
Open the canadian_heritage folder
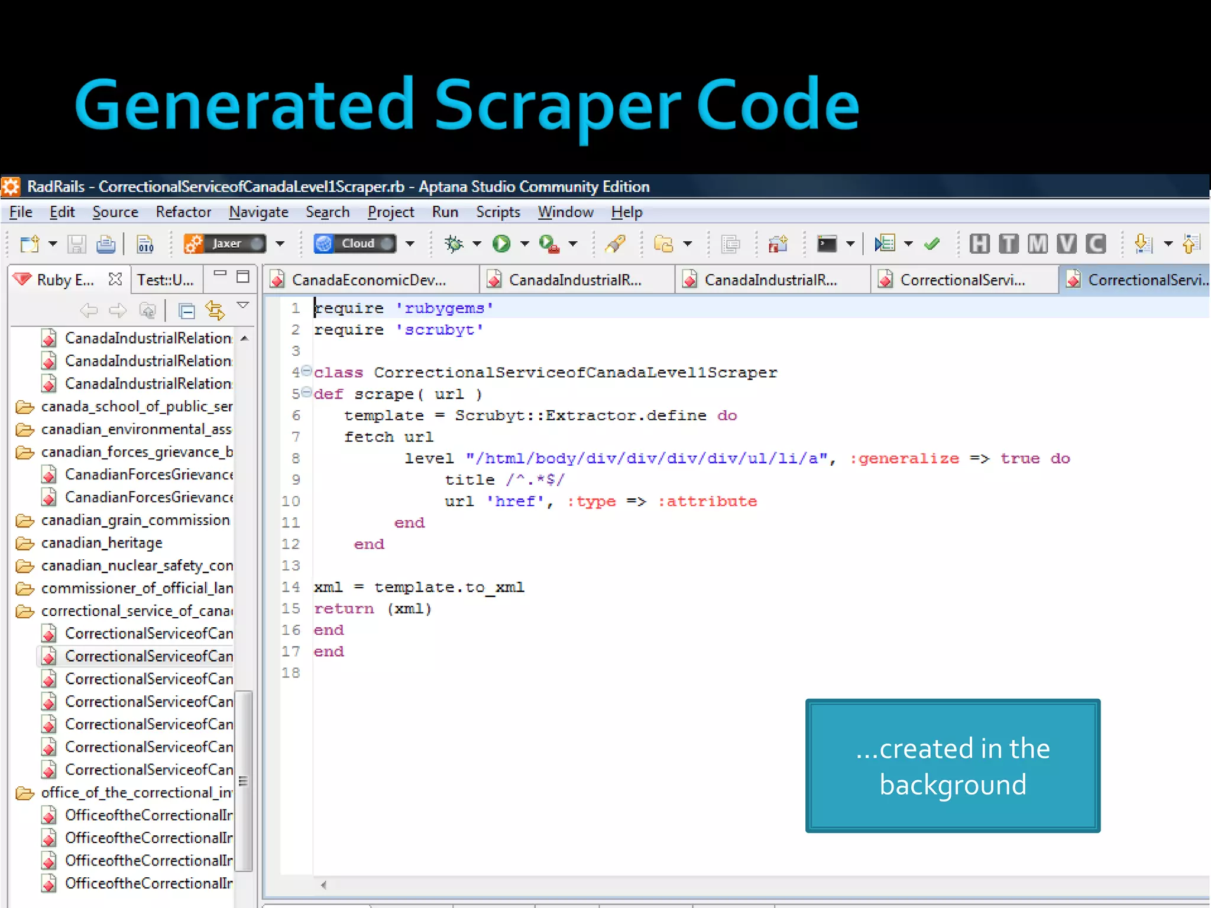102,543
